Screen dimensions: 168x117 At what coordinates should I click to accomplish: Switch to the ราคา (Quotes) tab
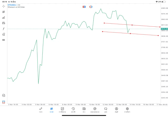tap(41, 110)
